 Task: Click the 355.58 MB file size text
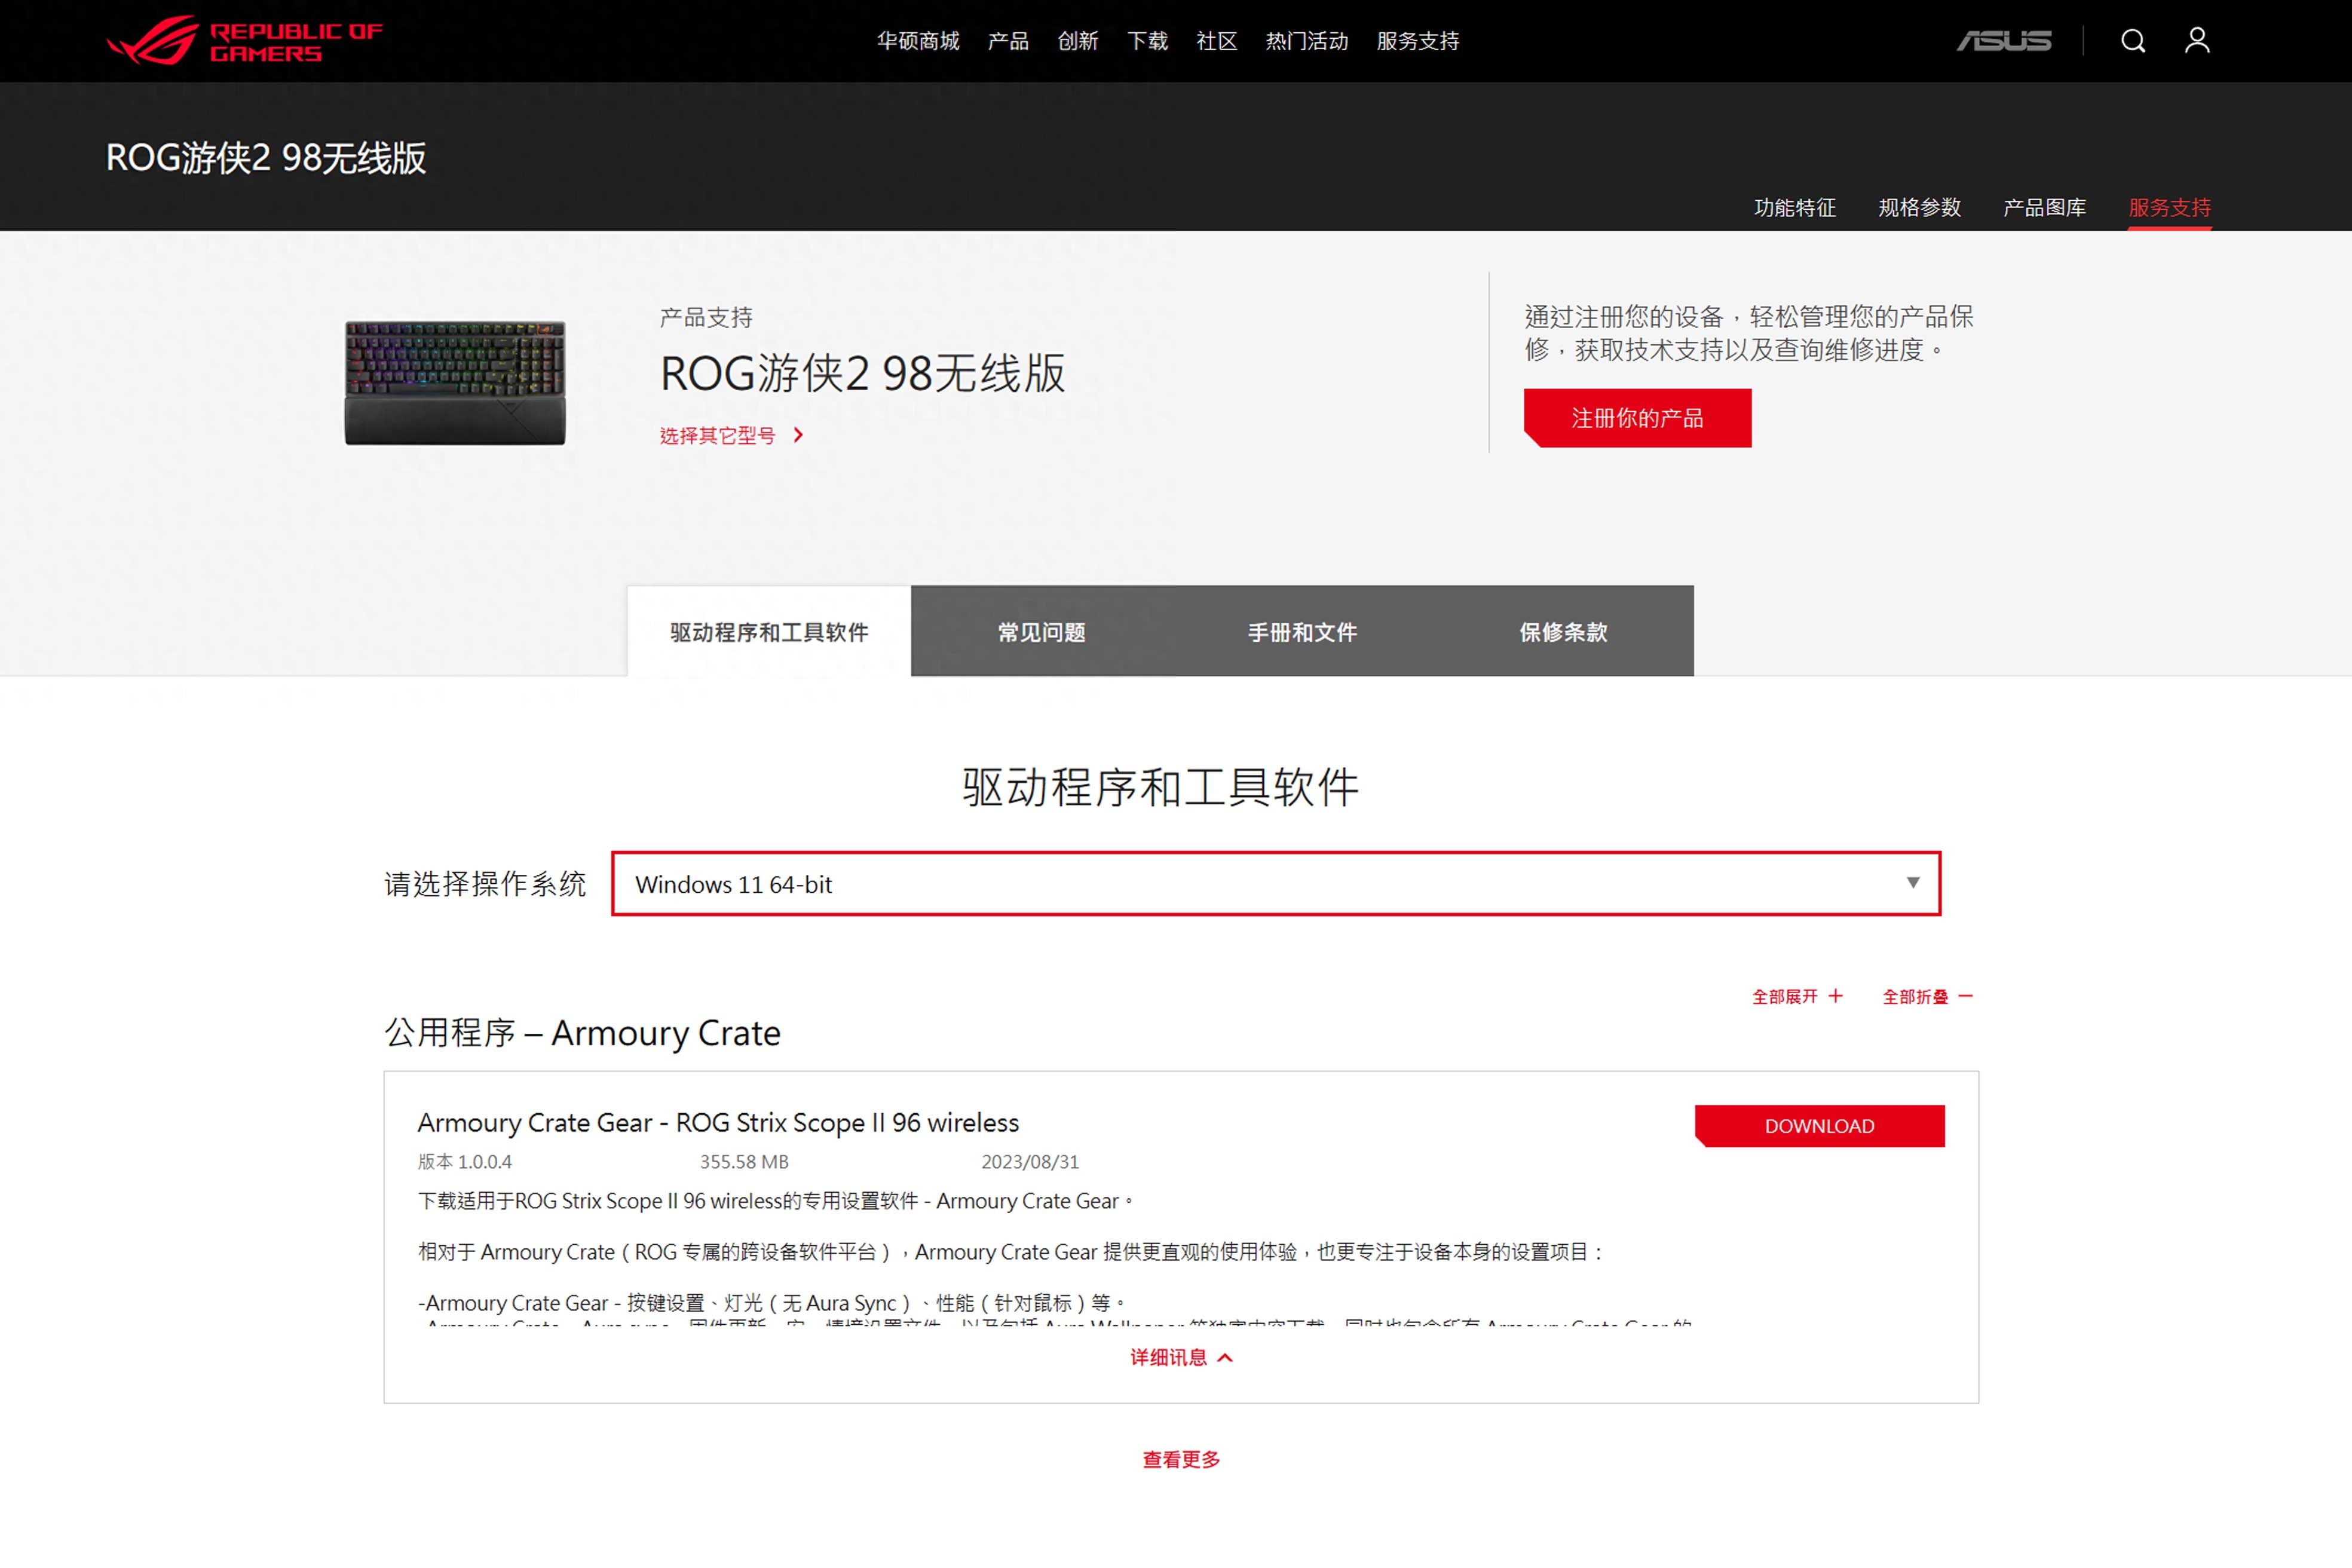point(744,1162)
